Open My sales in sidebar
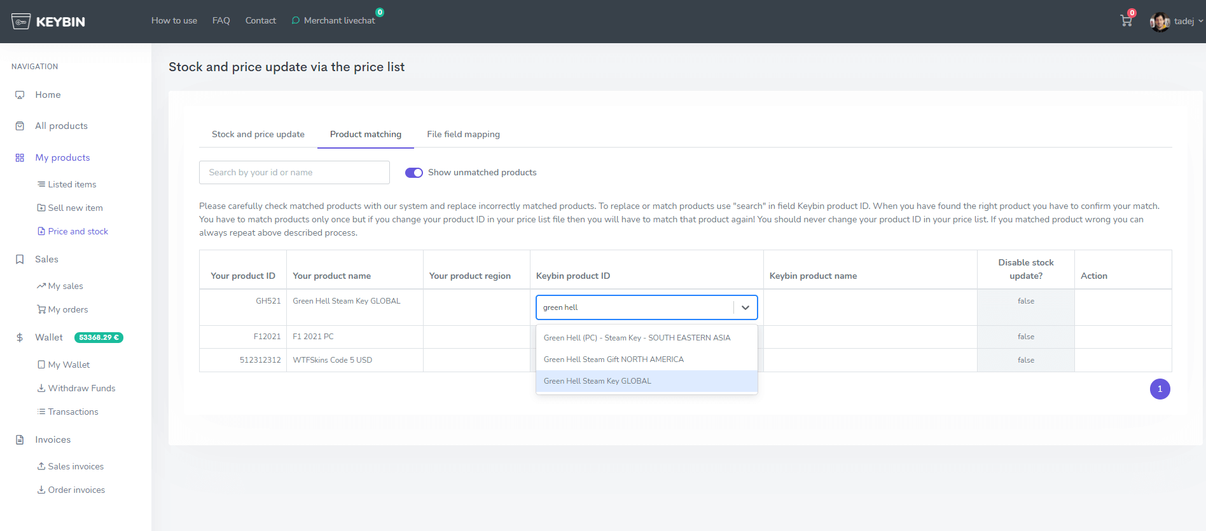Image resolution: width=1206 pixels, height=531 pixels. pos(66,286)
